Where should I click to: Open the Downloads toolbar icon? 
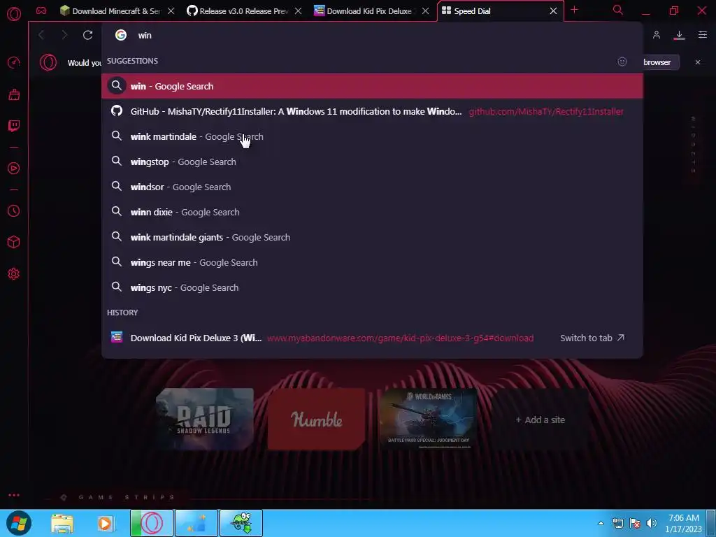(x=680, y=35)
